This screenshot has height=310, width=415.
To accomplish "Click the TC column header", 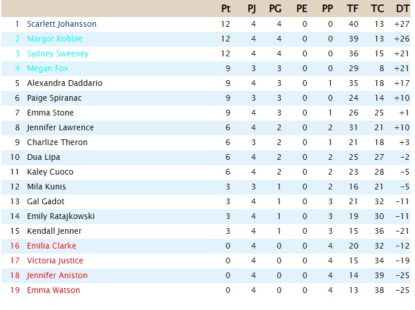I will [377, 9].
